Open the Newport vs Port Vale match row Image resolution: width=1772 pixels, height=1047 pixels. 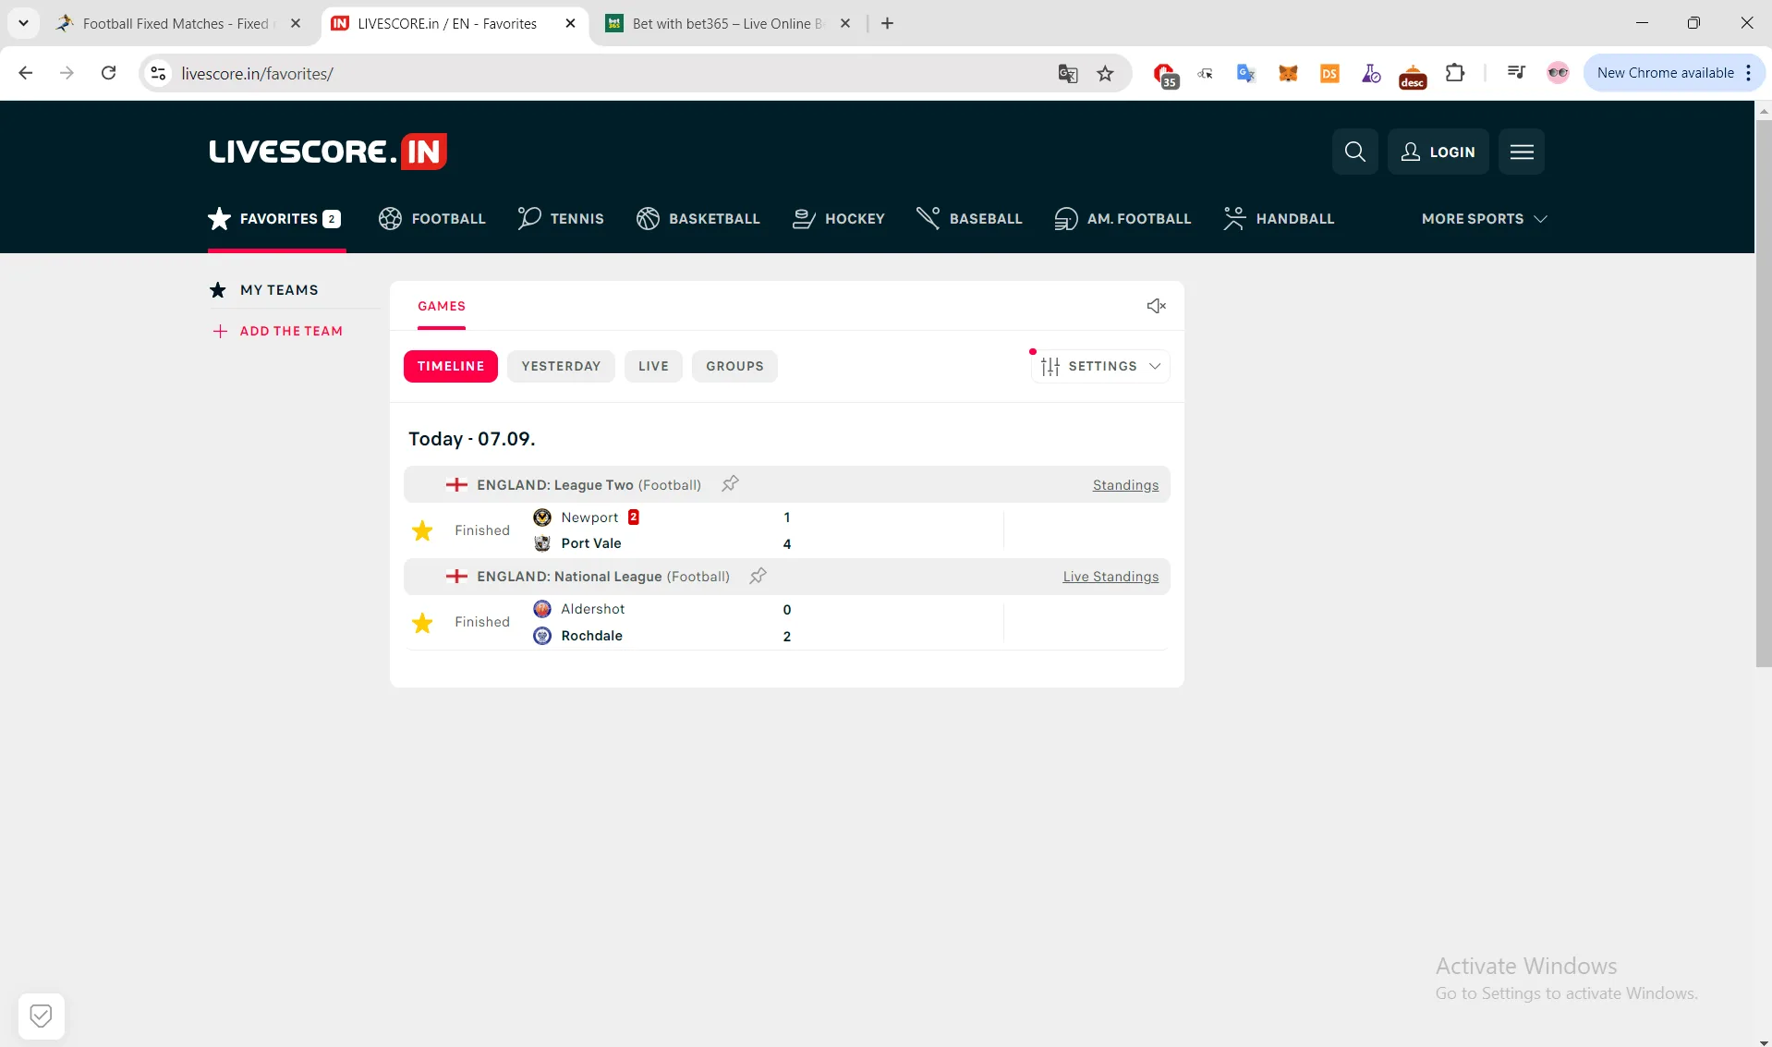pyautogui.click(x=787, y=530)
